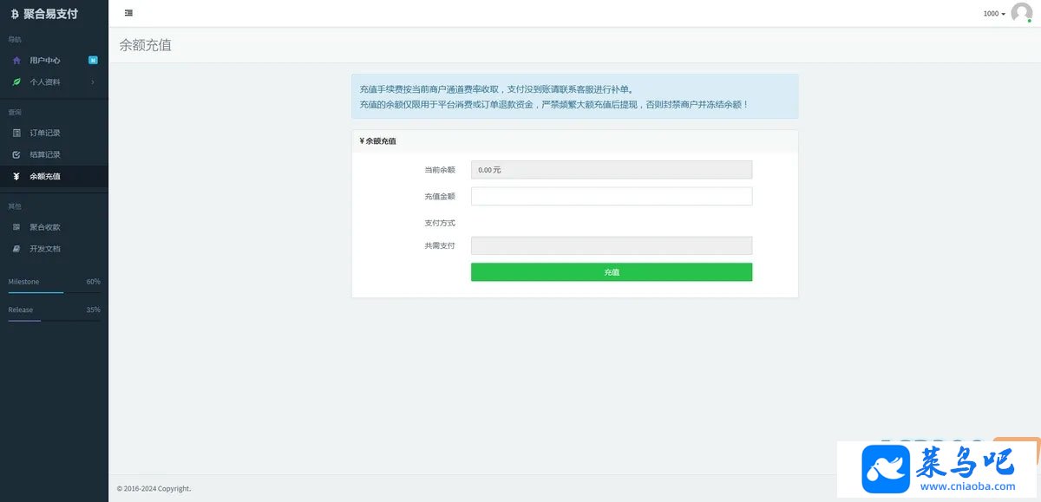Image resolution: width=1041 pixels, height=502 pixels.
Task: Click the list icon beside 订单记录
Action: coord(16,133)
